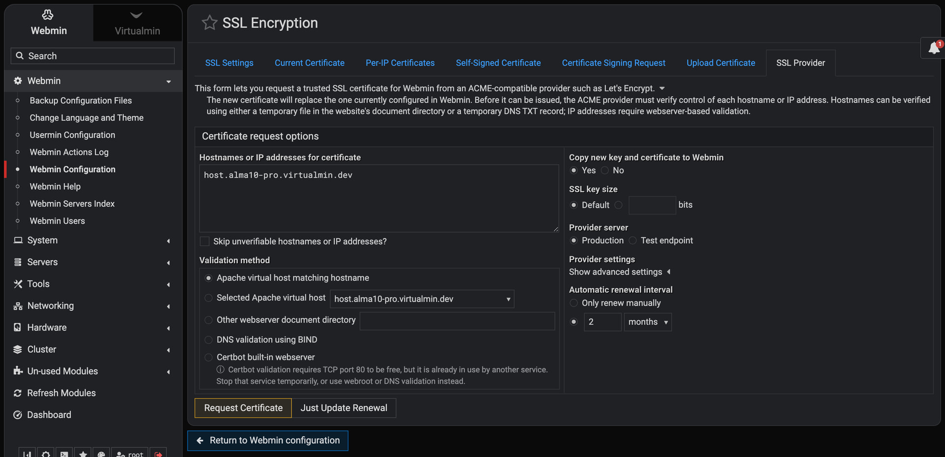The height and width of the screenshot is (457, 945).
Task: Star SSL Encryption as a favorite
Action: point(209,23)
